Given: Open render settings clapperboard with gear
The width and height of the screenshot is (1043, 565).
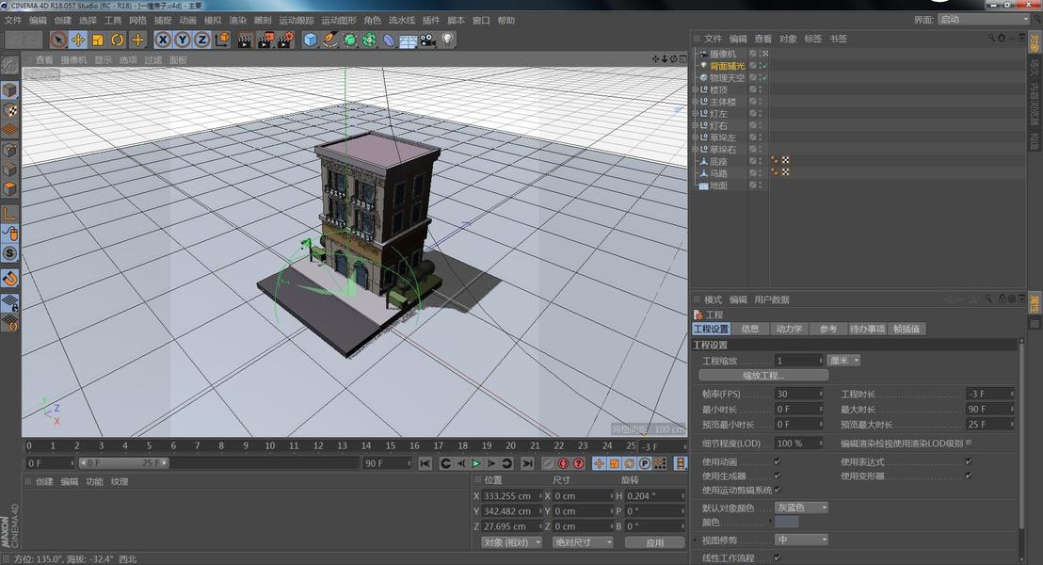Looking at the screenshot, I should point(285,40).
